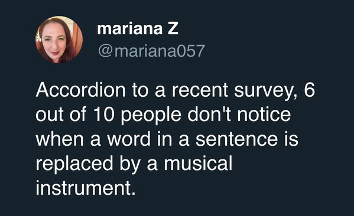354x216 pixels.
Task: Click the final word instrument
Action: point(86,188)
